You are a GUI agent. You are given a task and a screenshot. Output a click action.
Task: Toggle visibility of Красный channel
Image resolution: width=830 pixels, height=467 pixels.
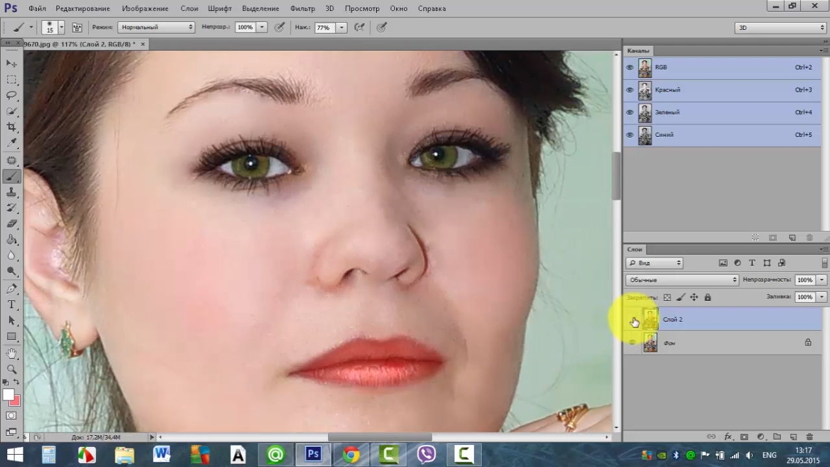(630, 90)
